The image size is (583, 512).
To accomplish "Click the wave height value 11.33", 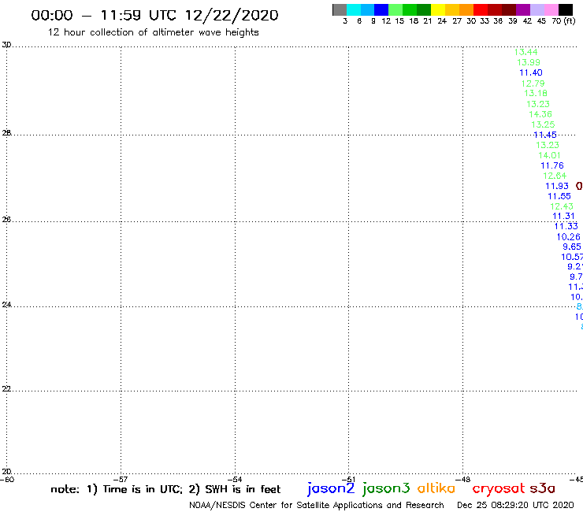I will 566,226.
